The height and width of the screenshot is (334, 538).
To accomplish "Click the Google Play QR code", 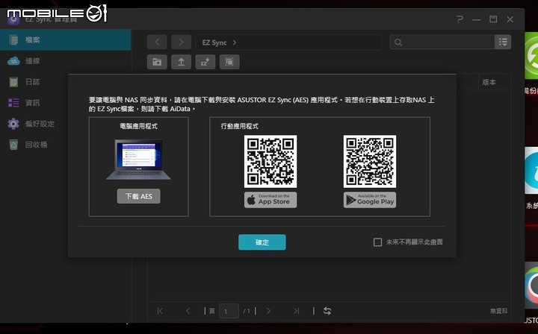I will [x=370, y=161].
